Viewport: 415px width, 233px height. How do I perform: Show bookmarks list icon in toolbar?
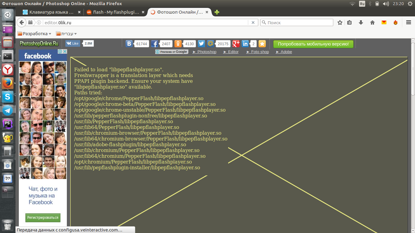349,22
